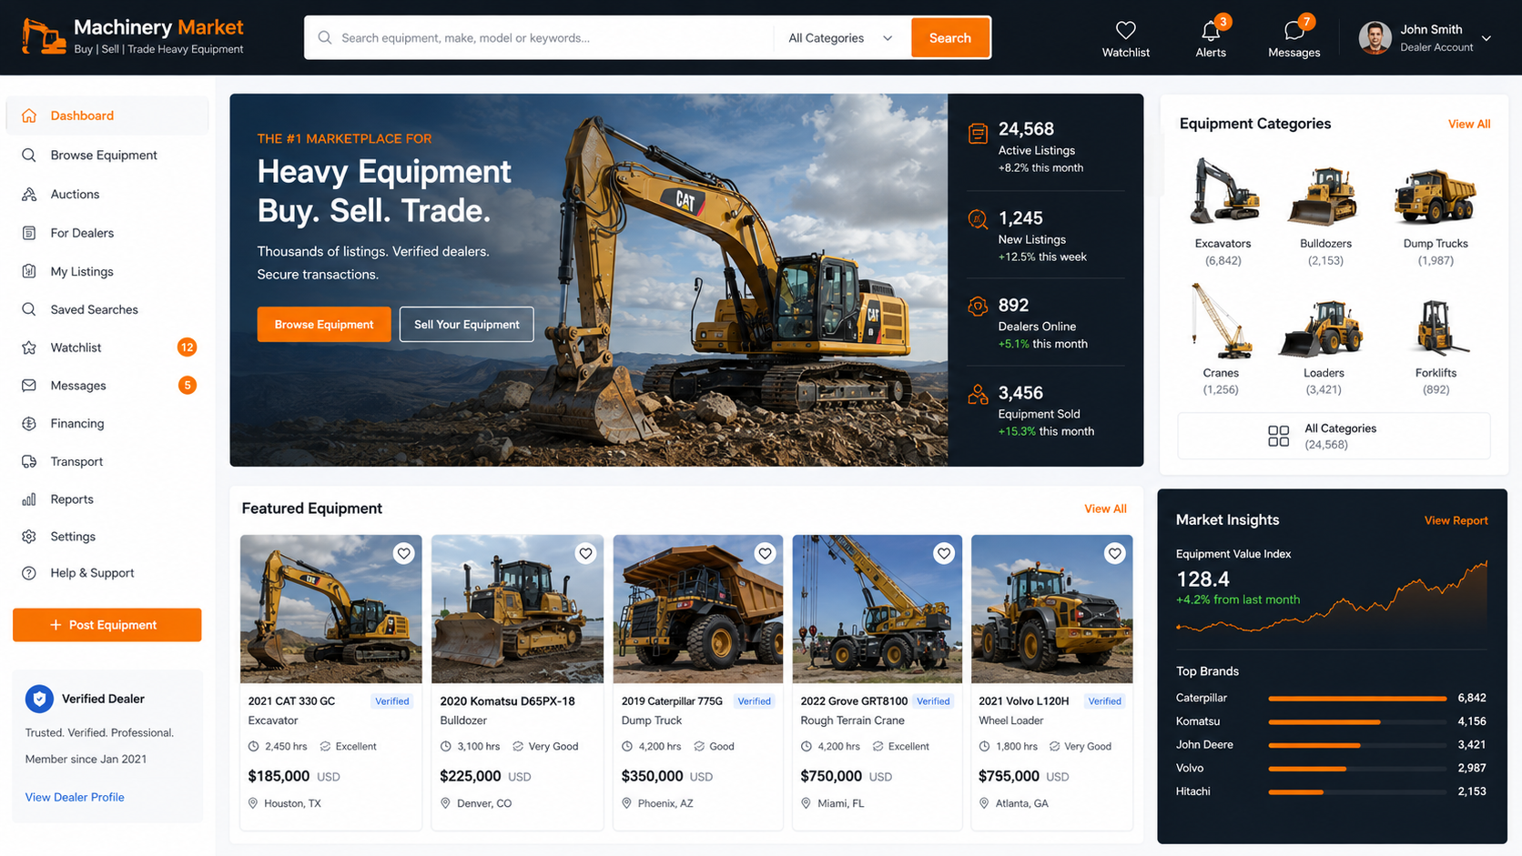Open the All Categories grid tile
The height and width of the screenshot is (856, 1522).
[1334, 436]
